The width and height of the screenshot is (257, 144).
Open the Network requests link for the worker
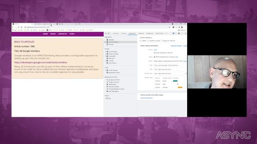pos(176,46)
